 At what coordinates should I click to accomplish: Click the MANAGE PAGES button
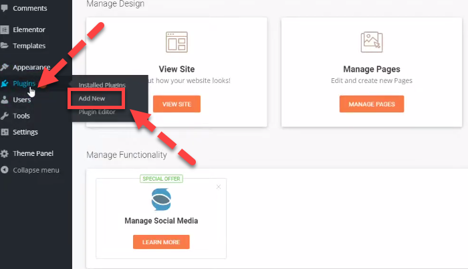[372, 104]
